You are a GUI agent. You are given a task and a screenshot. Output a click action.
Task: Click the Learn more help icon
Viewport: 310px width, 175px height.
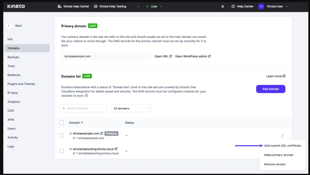point(284,76)
